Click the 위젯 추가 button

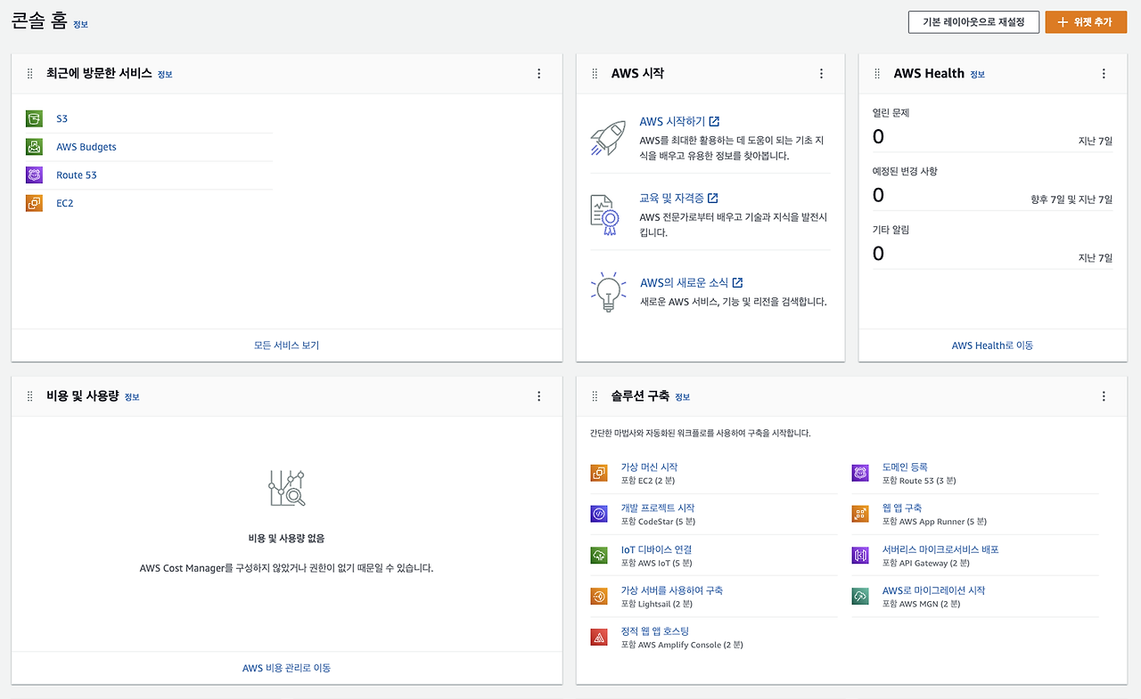tap(1086, 22)
